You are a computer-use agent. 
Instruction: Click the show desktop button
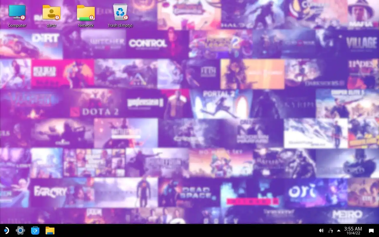point(371,230)
